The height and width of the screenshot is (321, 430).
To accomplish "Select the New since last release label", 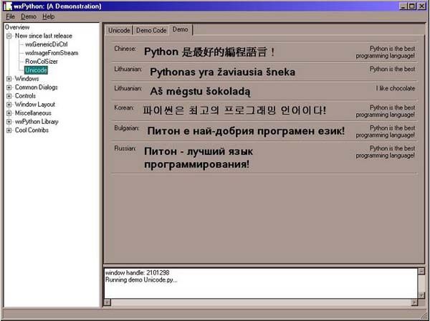I will 43,36.
